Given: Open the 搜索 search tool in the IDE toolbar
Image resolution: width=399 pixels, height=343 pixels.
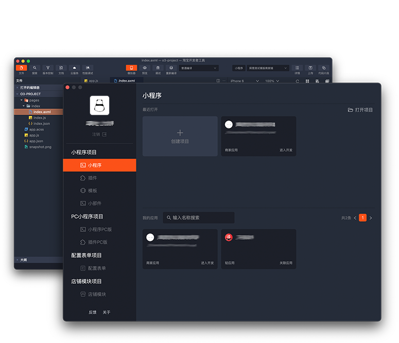Looking at the screenshot, I should (34, 68).
